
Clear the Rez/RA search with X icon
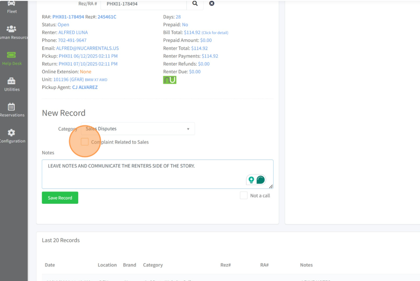(212, 4)
